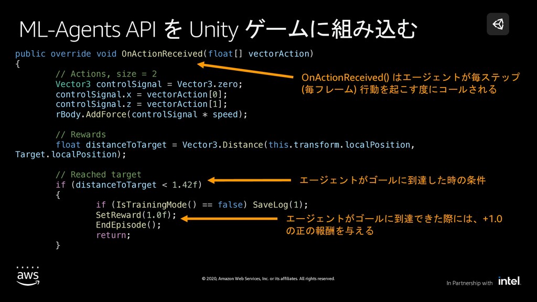Click the "float distanceToTarget = Vector3.Distance" line

(x=235, y=145)
